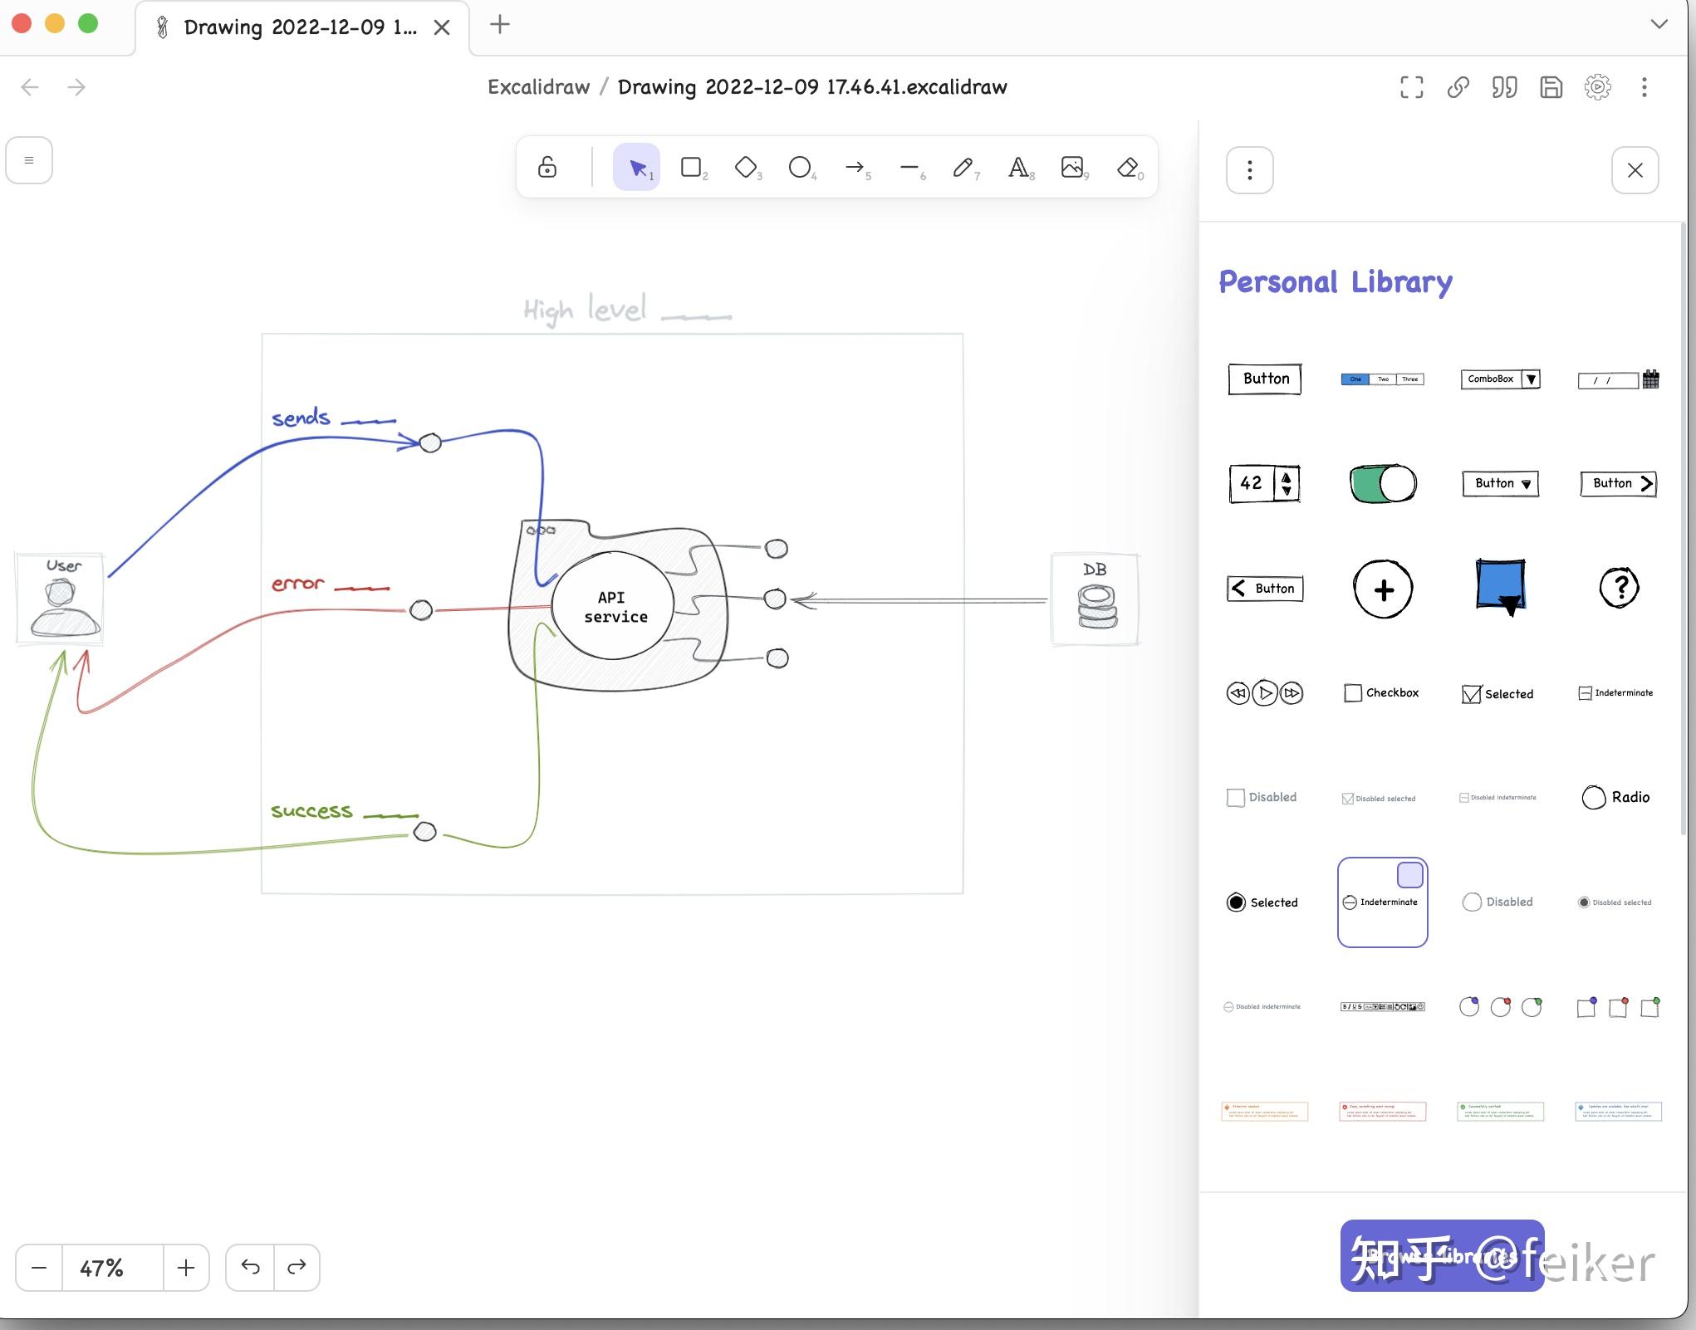Toggle the canvas lock icon
Screen dimensions: 1696x1330
(547, 168)
